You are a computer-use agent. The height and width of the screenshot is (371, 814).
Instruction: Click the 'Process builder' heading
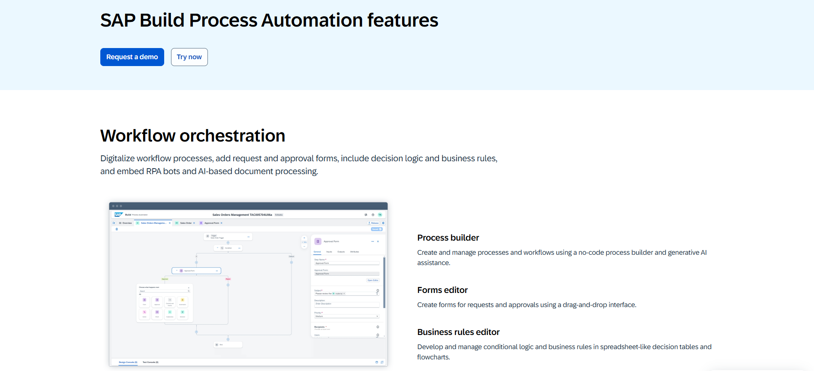pos(448,238)
